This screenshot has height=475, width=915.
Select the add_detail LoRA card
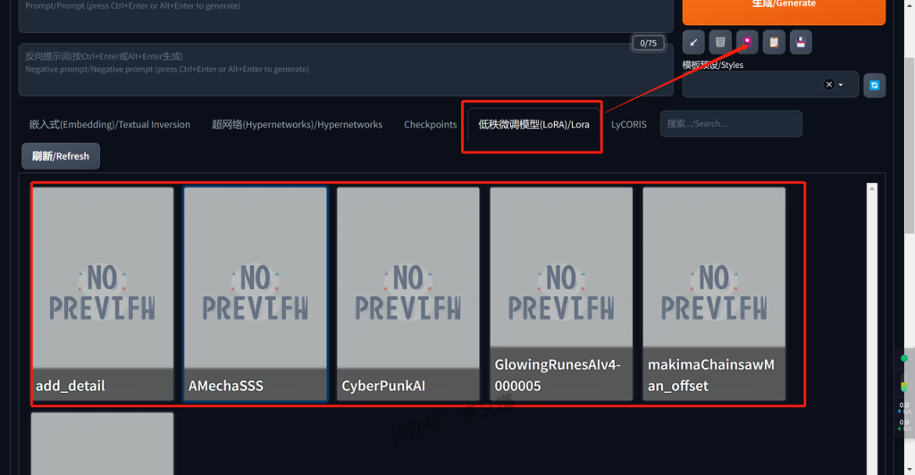click(x=103, y=294)
